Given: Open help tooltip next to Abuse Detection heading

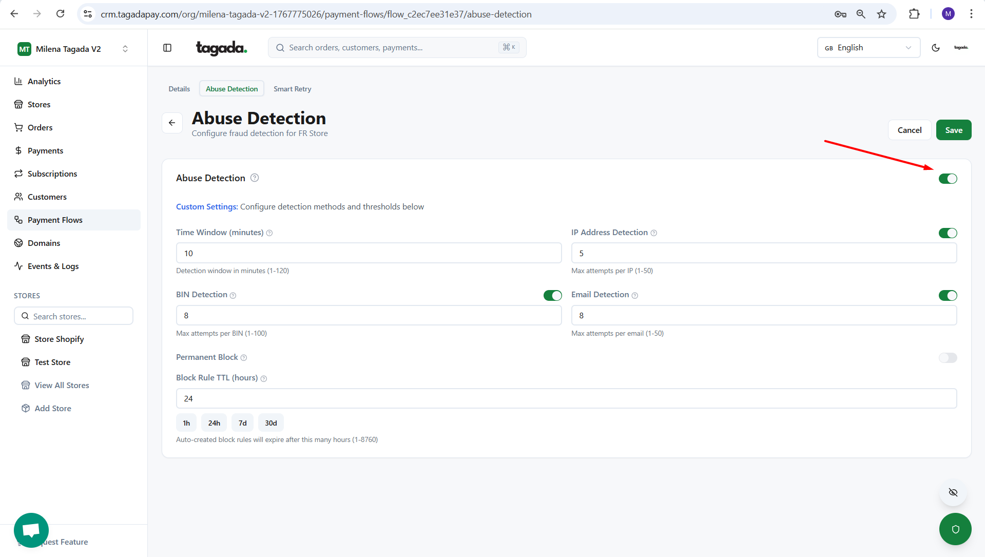Looking at the screenshot, I should tap(255, 178).
